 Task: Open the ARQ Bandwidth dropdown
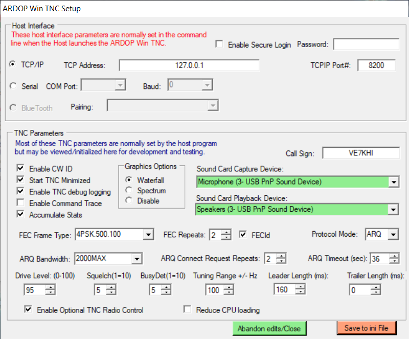pos(137,259)
